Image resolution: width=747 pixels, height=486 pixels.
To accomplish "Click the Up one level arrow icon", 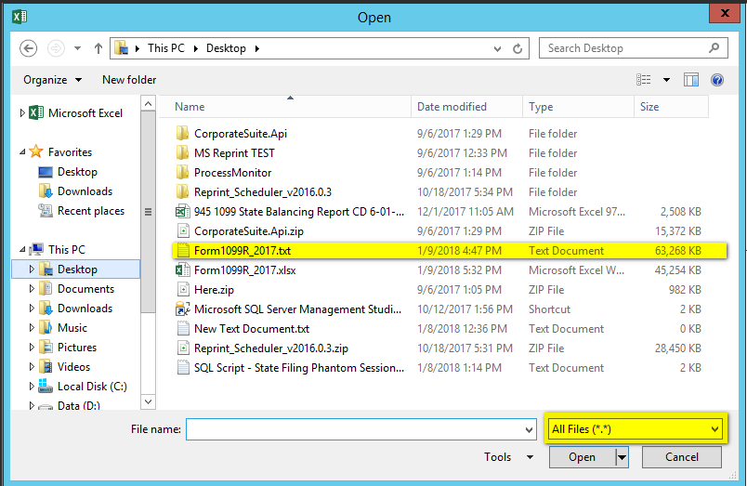I will click(98, 48).
